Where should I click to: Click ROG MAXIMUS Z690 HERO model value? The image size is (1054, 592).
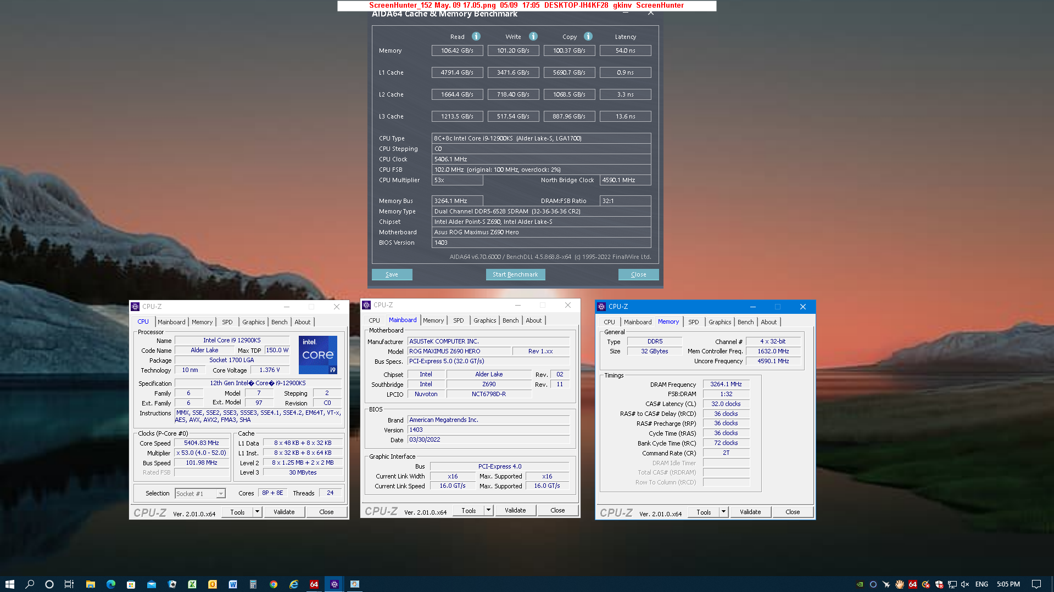(x=459, y=351)
